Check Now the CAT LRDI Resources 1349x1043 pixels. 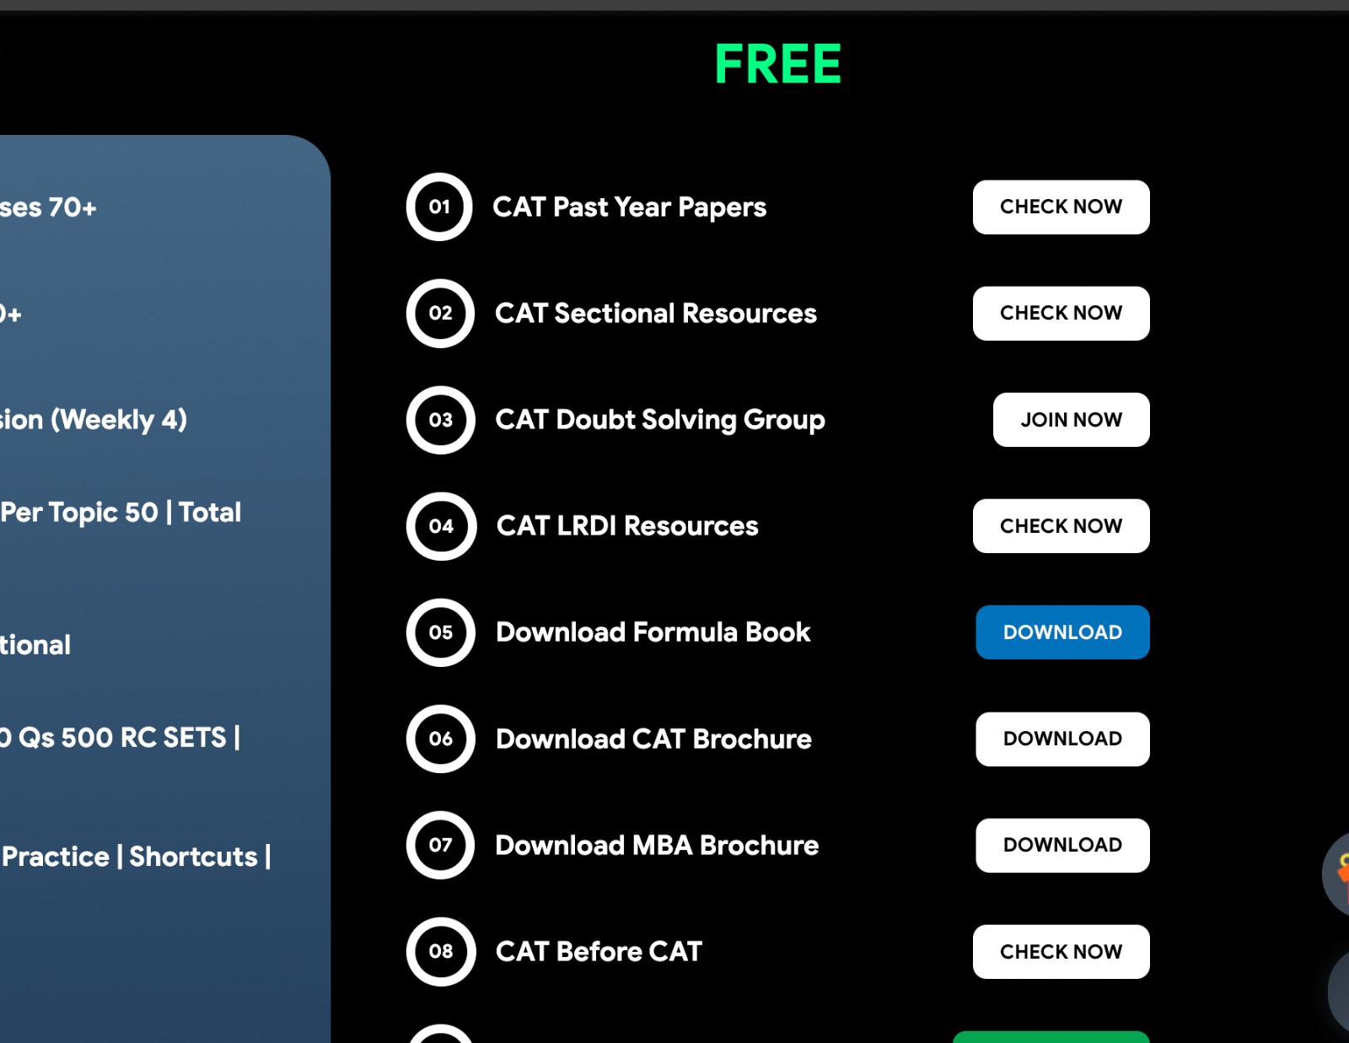coord(1061,525)
